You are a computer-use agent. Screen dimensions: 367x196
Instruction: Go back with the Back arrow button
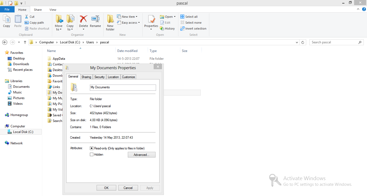(5, 42)
